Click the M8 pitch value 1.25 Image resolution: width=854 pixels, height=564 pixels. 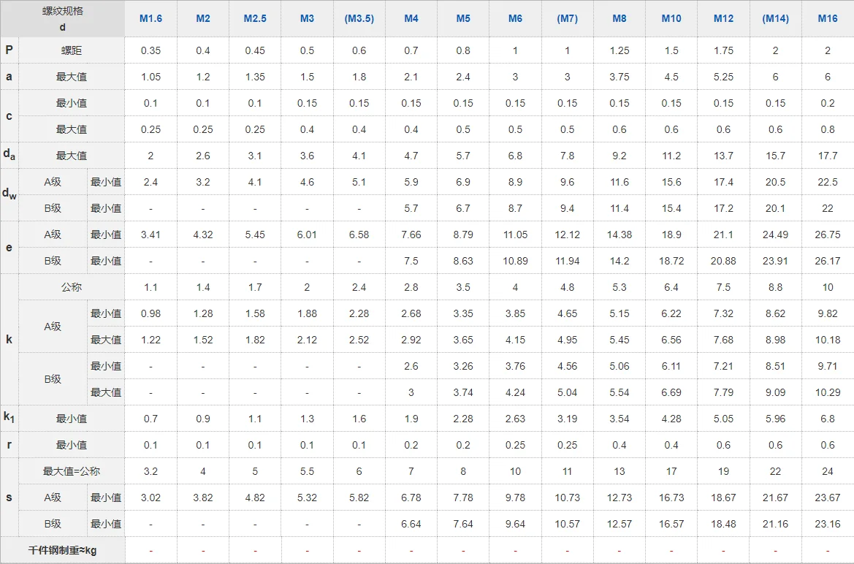point(619,50)
